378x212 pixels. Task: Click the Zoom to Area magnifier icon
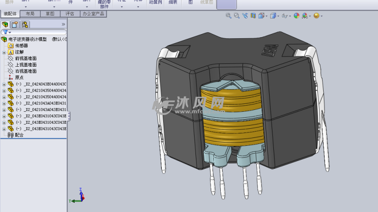[237, 16]
